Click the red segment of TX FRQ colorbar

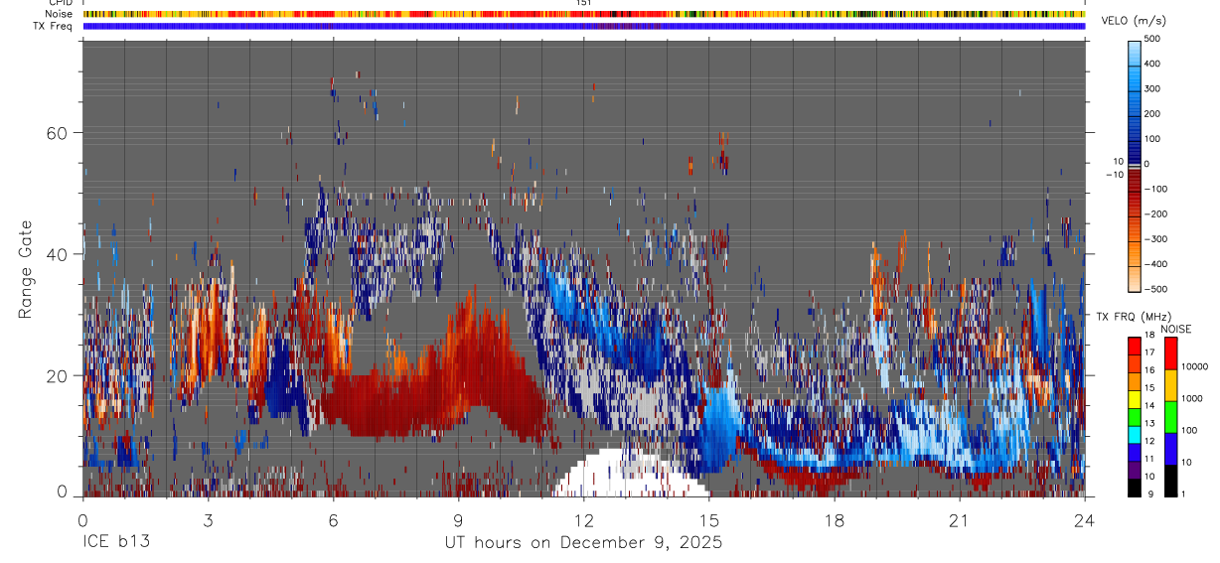click(x=1134, y=347)
